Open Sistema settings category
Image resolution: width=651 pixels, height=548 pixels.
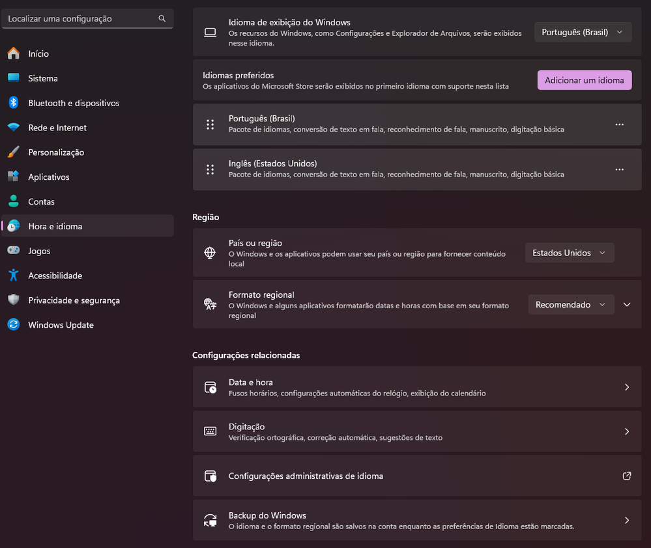(87, 78)
